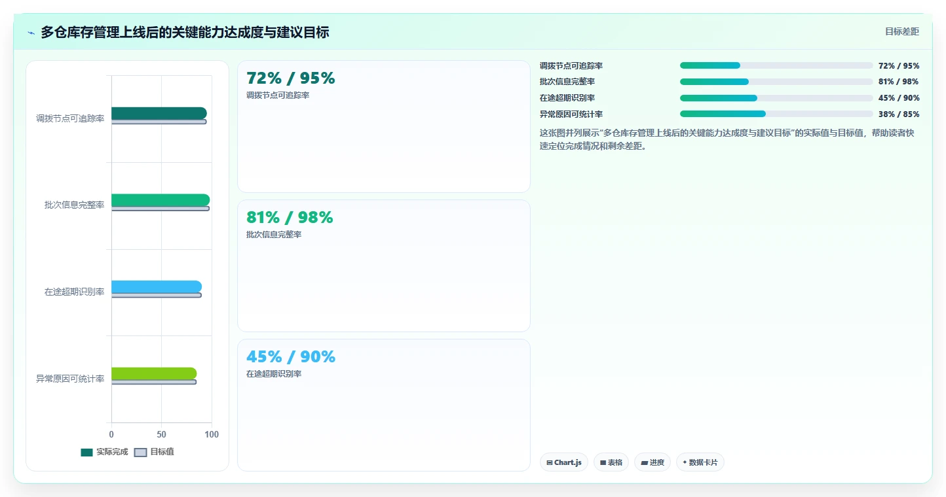Click the 进度 tag chip
Viewport: 946px width, 497px height.
[x=653, y=462]
